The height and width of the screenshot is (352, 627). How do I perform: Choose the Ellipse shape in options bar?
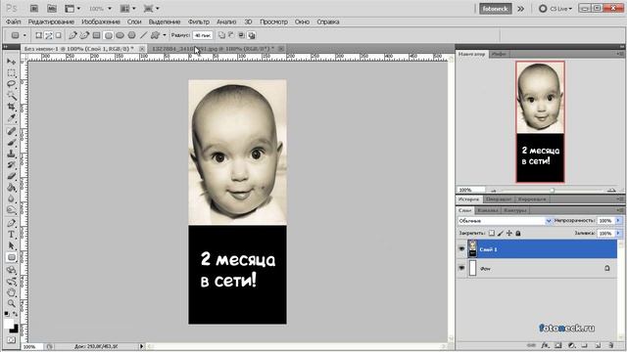point(120,35)
